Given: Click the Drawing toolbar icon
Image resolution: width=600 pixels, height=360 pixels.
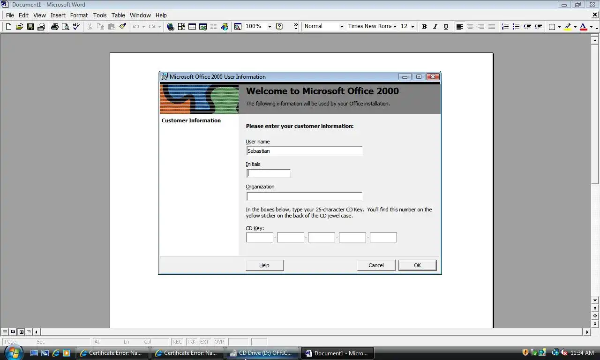Looking at the screenshot, I should click(x=225, y=27).
